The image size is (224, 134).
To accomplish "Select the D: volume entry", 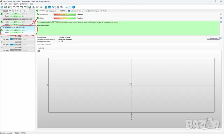I will coord(17,43).
